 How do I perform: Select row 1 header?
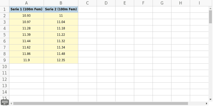coord(5,9)
